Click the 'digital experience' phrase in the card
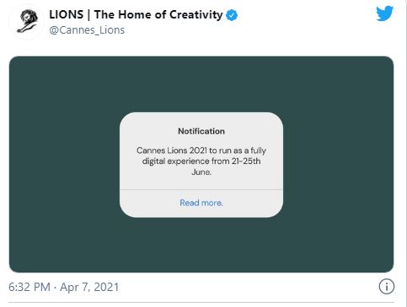This screenshot has width=407, height=307. coord(175,161)
